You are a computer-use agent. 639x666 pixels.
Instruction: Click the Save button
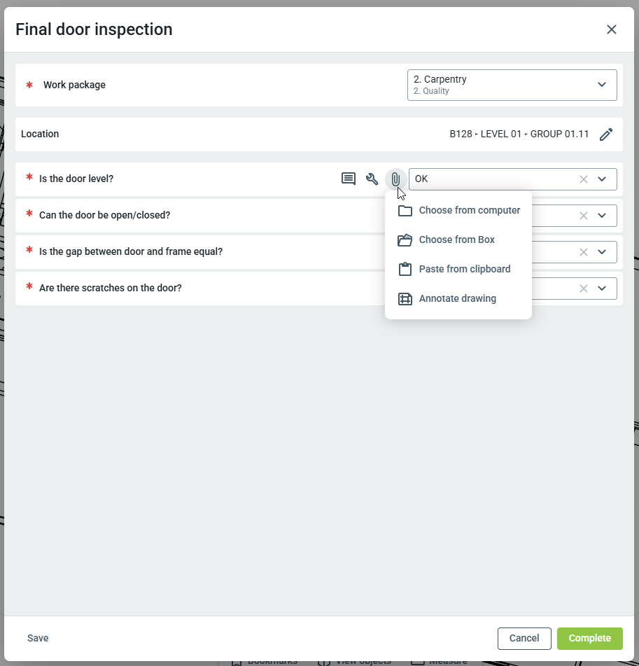(38, 638)
